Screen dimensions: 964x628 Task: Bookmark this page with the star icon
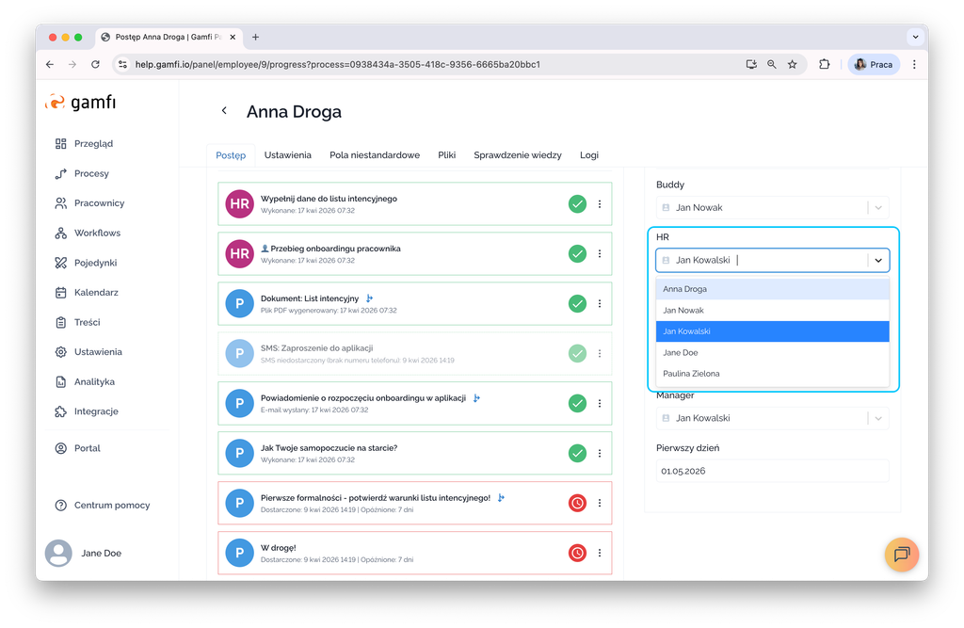[x=793, y=65]
